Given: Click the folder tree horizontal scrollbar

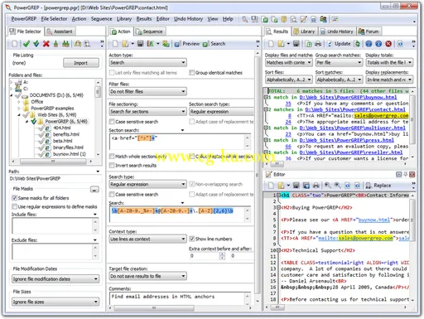Looking at the screenshot, I should coord(52,161).
